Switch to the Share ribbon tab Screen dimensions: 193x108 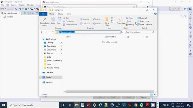[60, 14]
